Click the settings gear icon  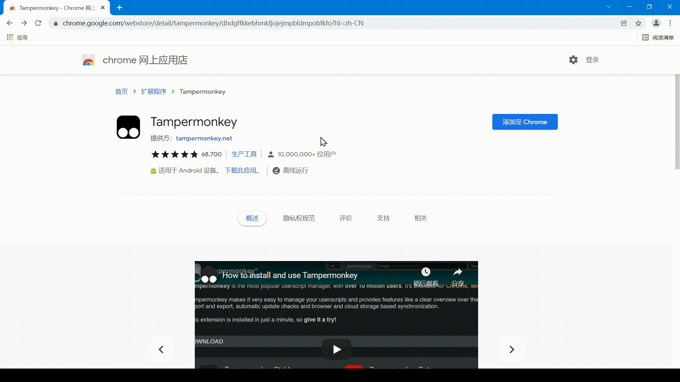point(573,60)
